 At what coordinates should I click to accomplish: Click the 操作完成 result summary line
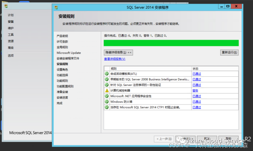(x=135, y=36)
